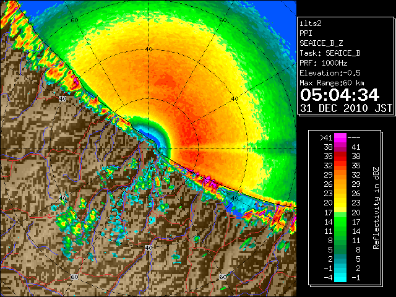Pick the magenta >41 dBZ legend swatch
Screen dimensions: 396x297
[x=340, y=138]
